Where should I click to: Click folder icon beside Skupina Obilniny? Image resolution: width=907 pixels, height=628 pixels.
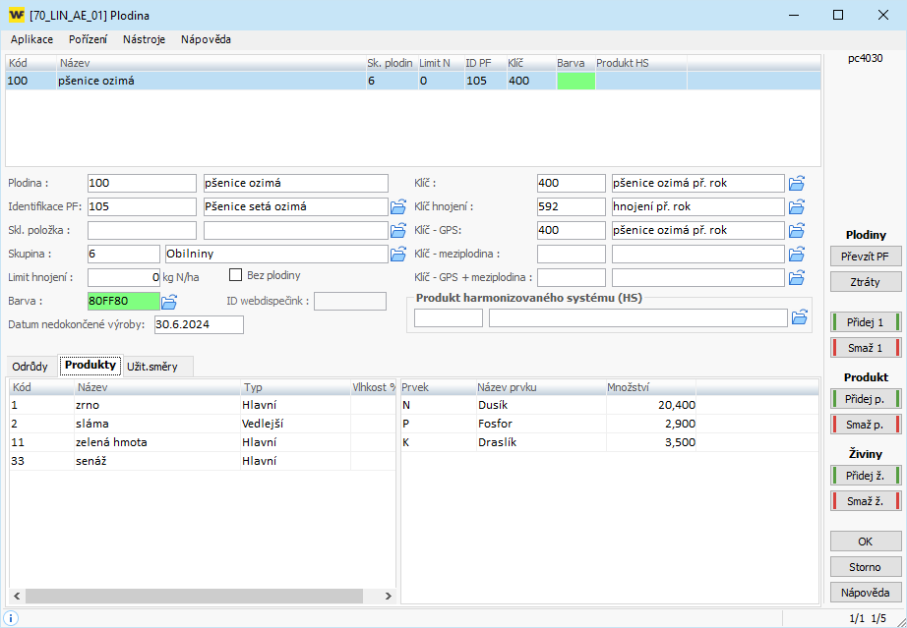coord(398,255)
